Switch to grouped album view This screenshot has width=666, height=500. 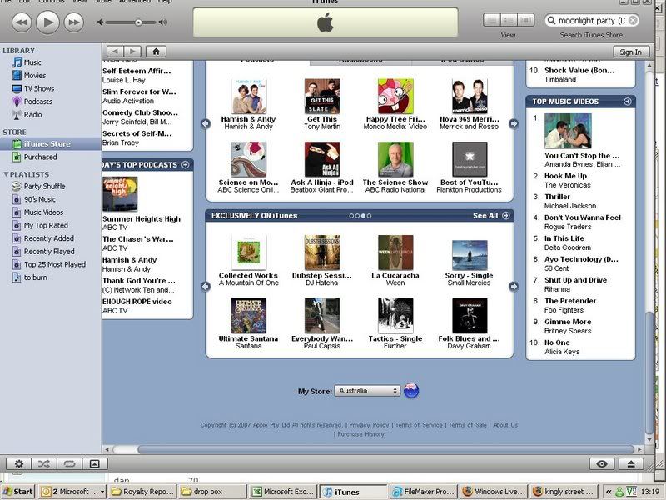[x=509, y=20]
